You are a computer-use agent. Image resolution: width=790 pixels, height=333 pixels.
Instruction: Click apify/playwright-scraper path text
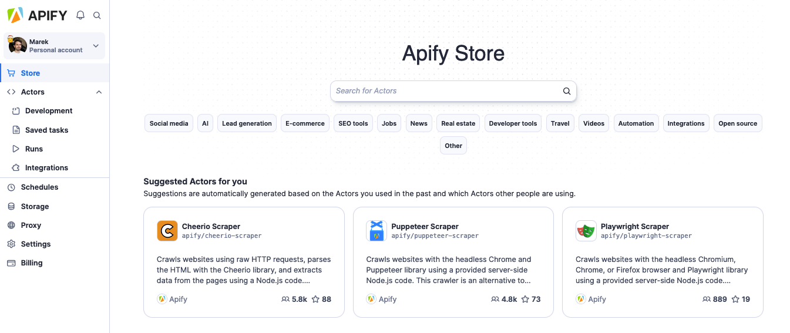click(x=646, y=236)
